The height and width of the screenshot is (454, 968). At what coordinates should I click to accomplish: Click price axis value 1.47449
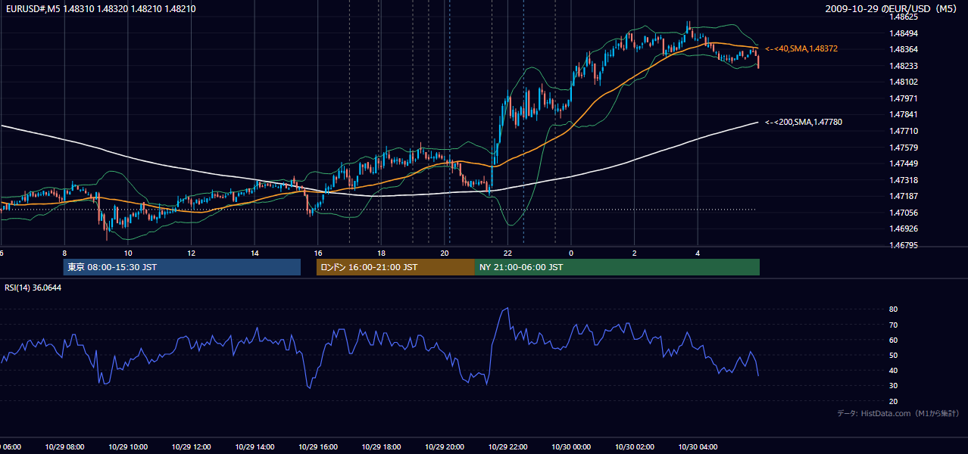click(x=905, y=163)
